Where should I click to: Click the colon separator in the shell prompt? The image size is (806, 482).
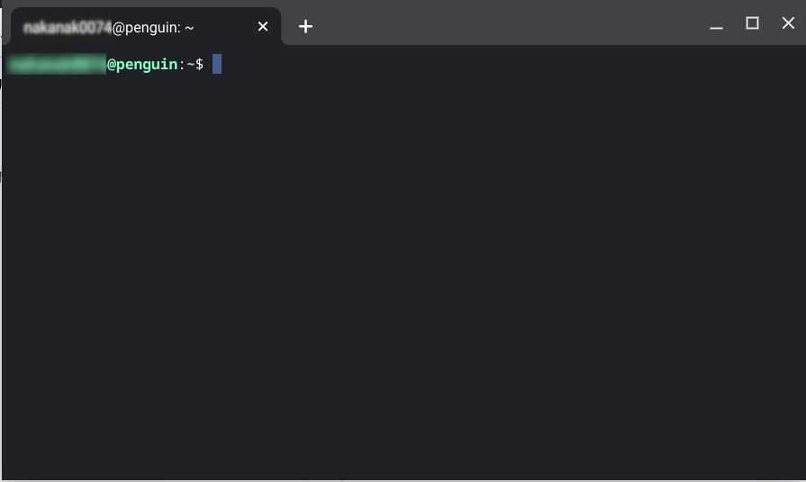click(181, 65)
